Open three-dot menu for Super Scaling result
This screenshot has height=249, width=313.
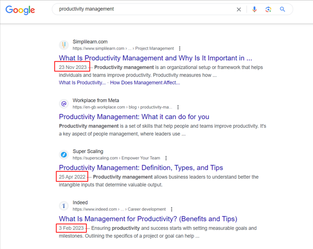point(166,158)
